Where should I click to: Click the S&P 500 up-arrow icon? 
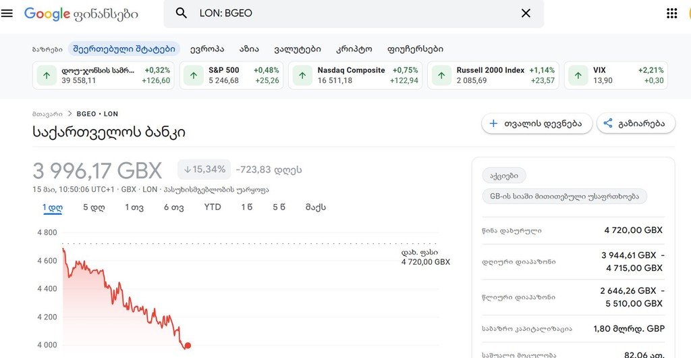pos(194,76)
